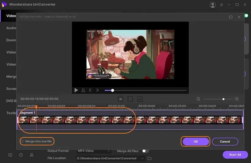
Task: Click the Cancel button
Action: 225,142
